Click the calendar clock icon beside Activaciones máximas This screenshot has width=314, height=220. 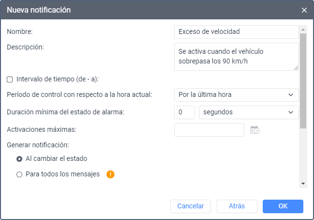click(x=255, y=130)
